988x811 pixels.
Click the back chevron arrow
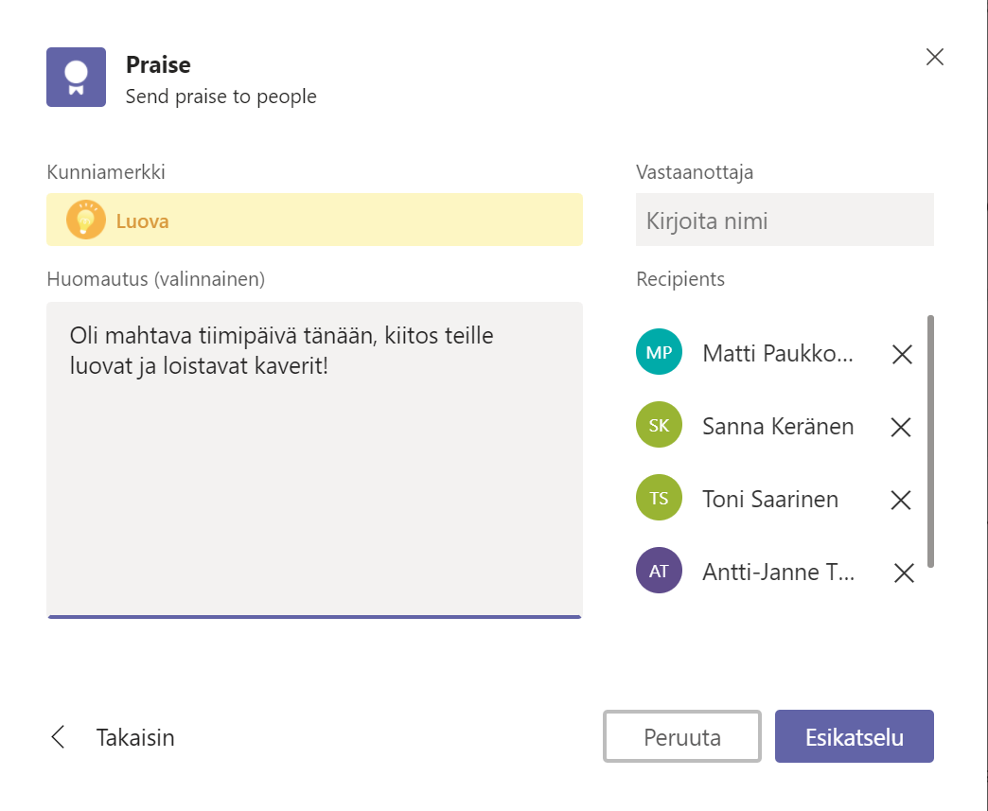tap(59, 737)
